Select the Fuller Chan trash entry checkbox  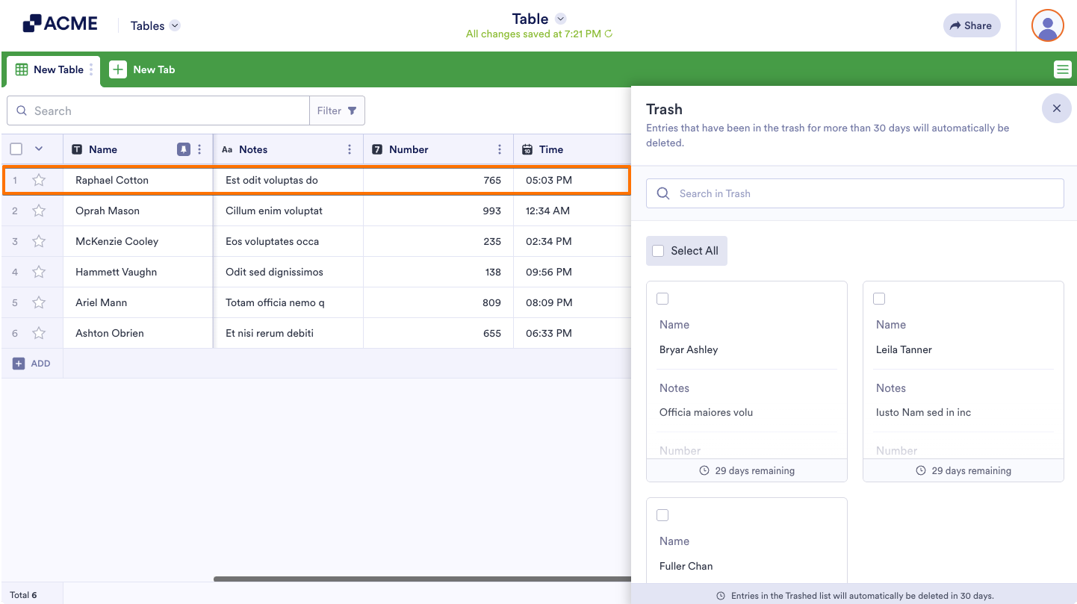click(662, 515)
